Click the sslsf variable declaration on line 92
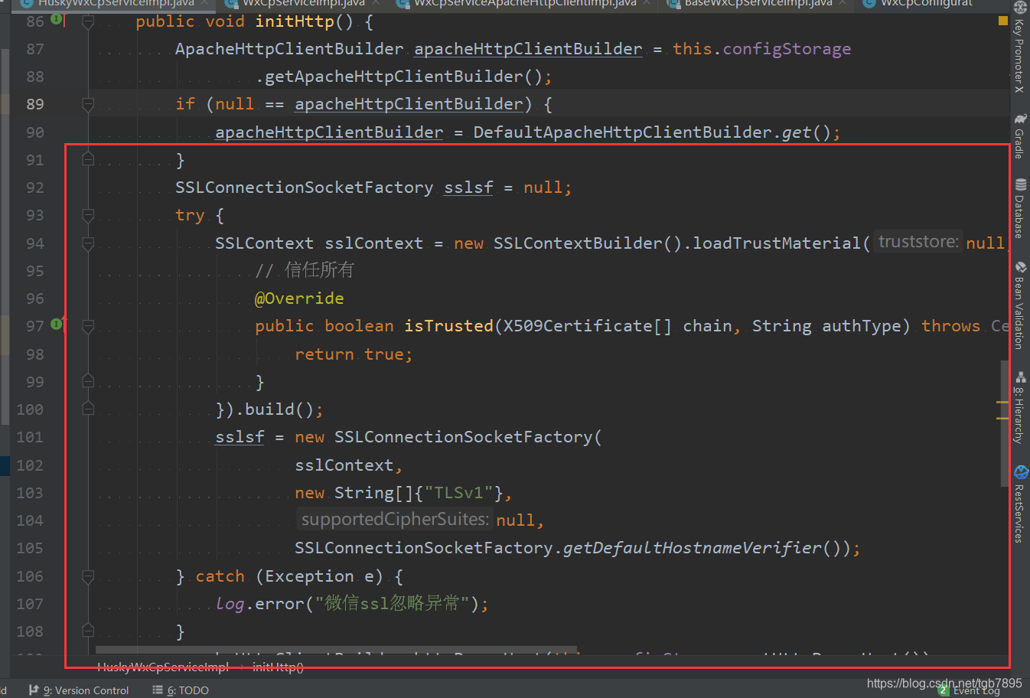Image resolution: width=1030 pixels, height=698 pixels. tap(468, 188)
